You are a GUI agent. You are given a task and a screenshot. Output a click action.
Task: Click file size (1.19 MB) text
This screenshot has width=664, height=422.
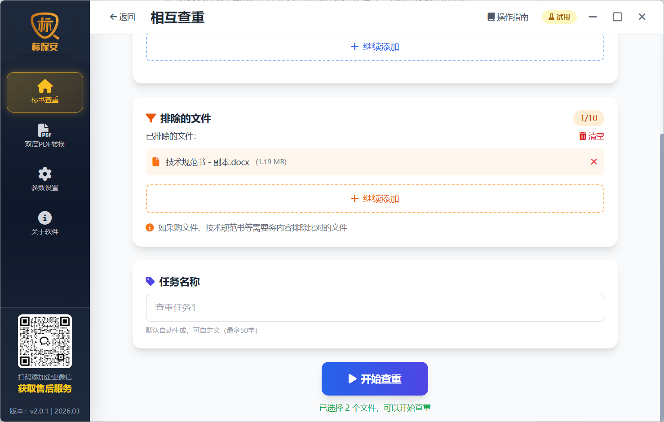point(271,162)
